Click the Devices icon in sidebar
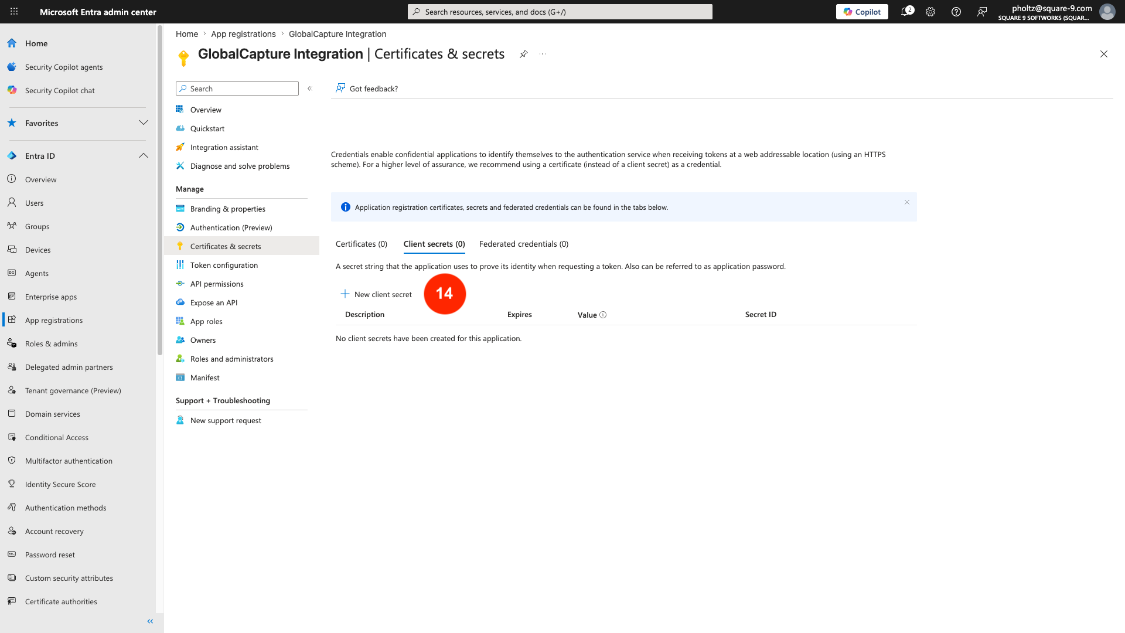 (12, 250)
